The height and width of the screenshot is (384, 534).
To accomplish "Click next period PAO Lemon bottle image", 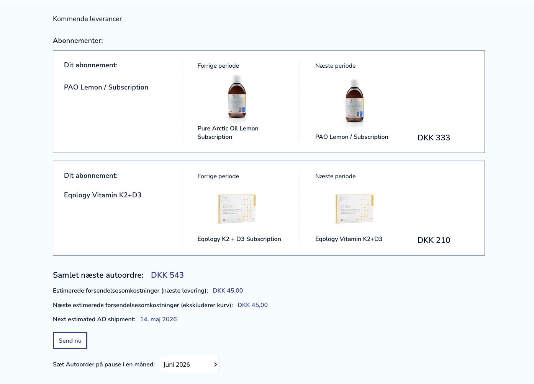I will tap(354, 103).
